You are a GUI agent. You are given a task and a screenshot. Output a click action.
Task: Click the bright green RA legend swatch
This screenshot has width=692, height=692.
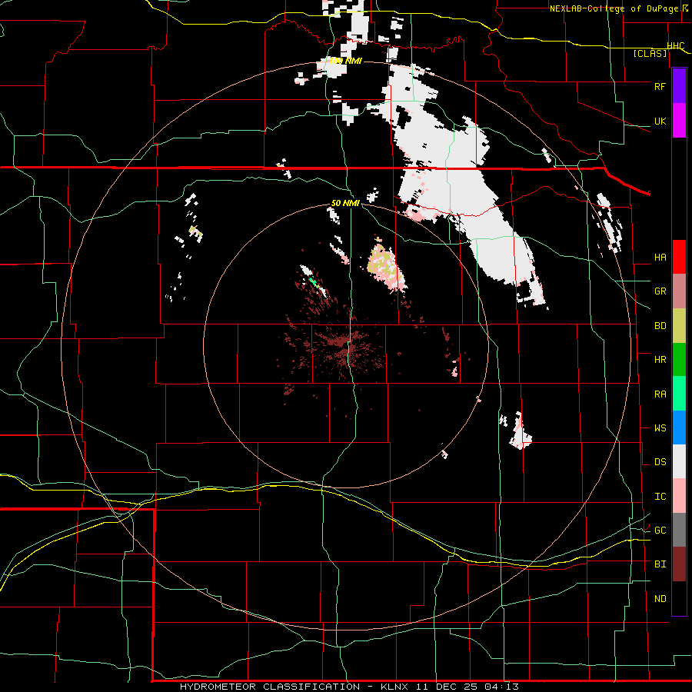(x=679, y=394)
